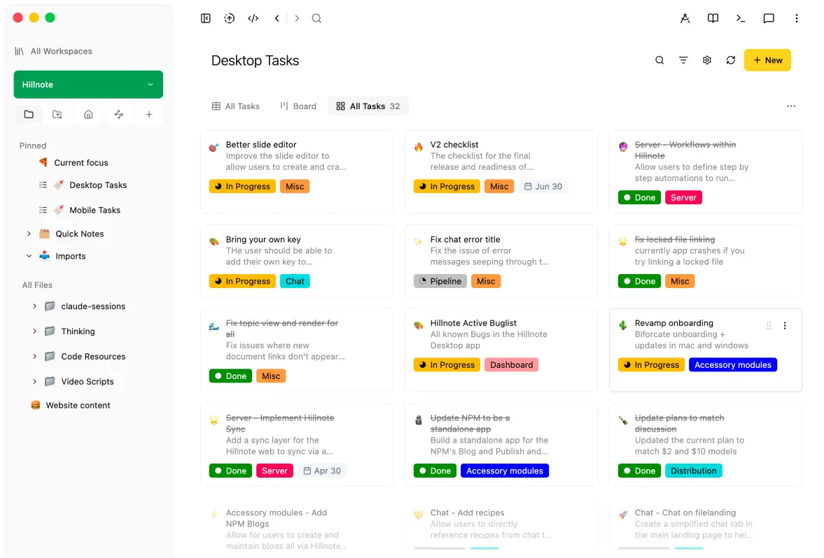This screenshot has width=824, height=558.
Task: Collapse the Imports section chevron
Action: click(x=29, y=256)
